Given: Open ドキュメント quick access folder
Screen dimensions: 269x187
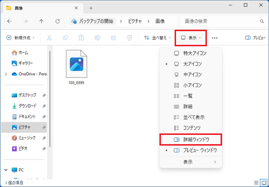Looking at the screenshot, I should tap(23, 117).
